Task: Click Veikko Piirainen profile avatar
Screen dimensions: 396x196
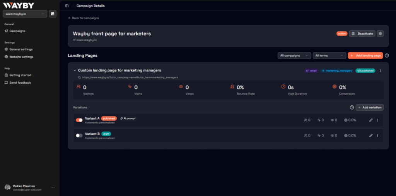Action: 8,188
